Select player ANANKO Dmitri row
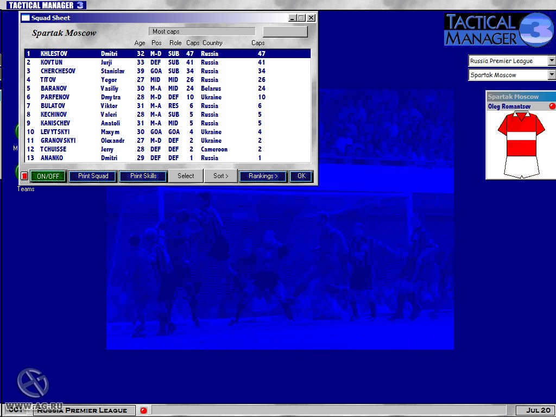Viewport: 556px width, 417px height. click(x=167, y=158)
